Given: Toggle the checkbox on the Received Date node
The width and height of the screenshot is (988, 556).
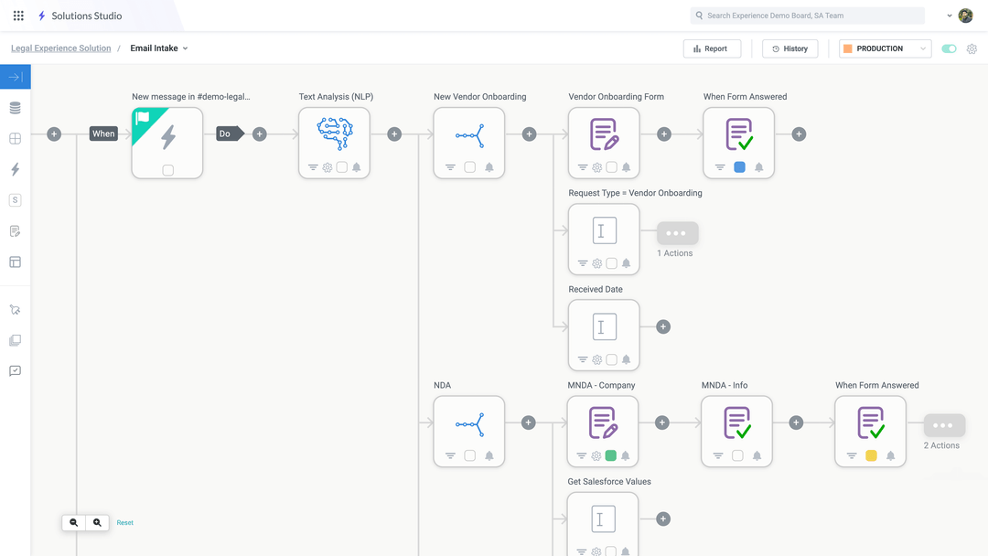Looking at the screenshot, I should (609, 359).
